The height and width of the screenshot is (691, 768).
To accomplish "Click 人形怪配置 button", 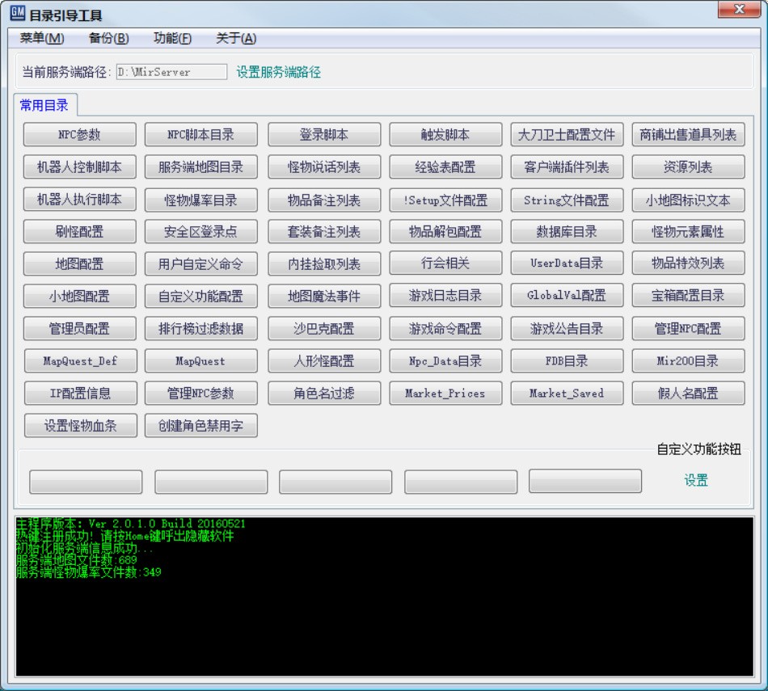I will coord(323,361).
